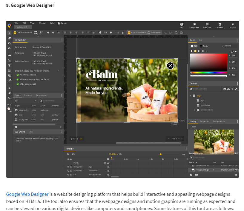The height and width of the screenshot is (211, 244).
Task: Choose the Paint bucket fill tool
Action: pos(10,76)
